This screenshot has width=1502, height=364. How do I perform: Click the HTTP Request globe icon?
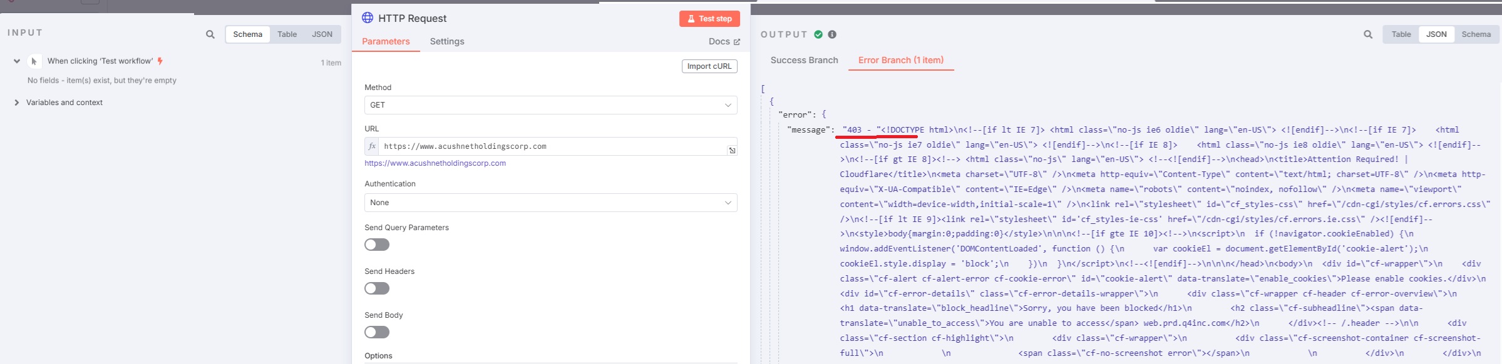click(368, 18)
